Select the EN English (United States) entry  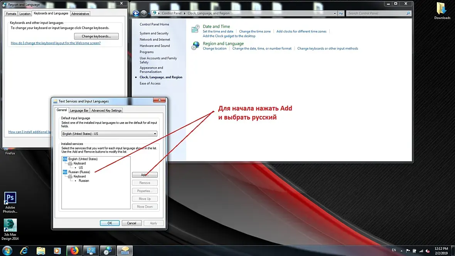pyautogui.click(x=80, y=159)
